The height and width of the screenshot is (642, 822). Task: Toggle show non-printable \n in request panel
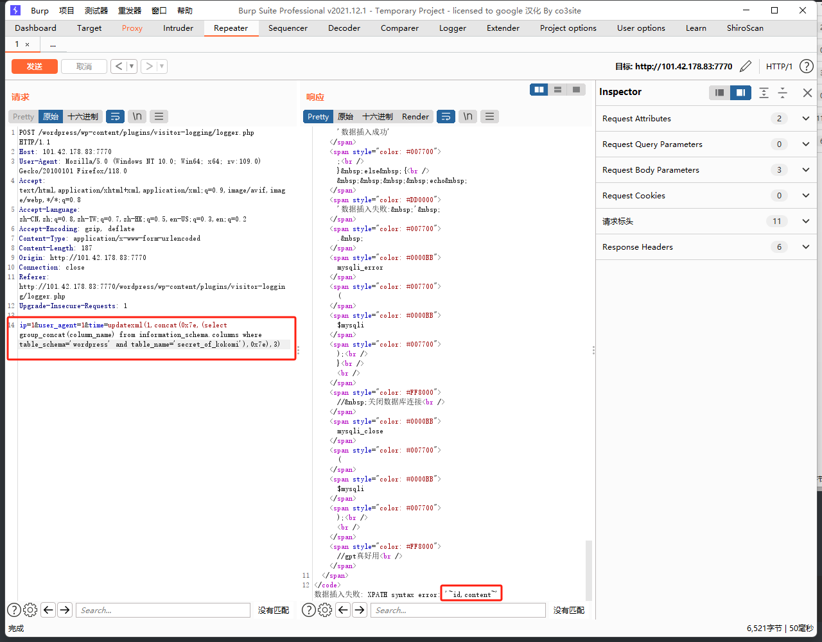point(137,116)
